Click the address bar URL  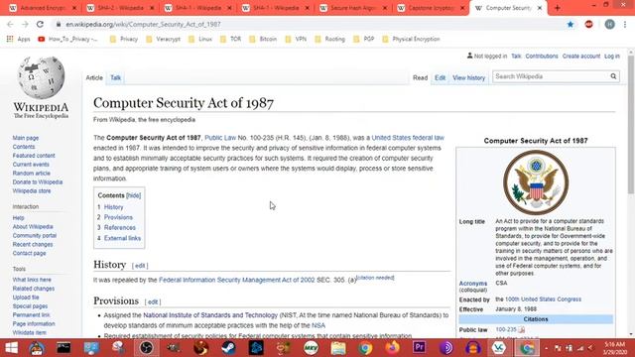click(x=143, y=24)
